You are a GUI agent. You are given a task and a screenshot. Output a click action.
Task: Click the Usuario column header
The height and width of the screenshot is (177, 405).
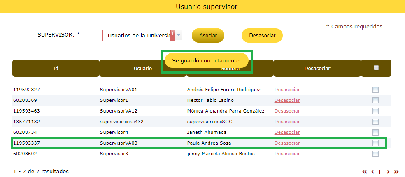point(142,69)
